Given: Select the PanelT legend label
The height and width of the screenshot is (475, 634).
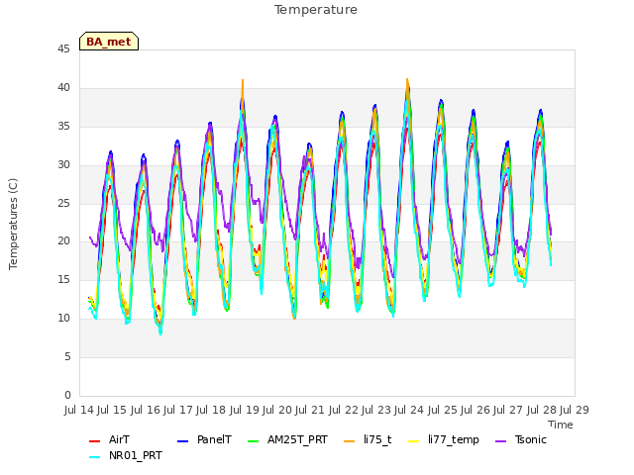Looking at the screenshot, I should (x=214, y=439).
